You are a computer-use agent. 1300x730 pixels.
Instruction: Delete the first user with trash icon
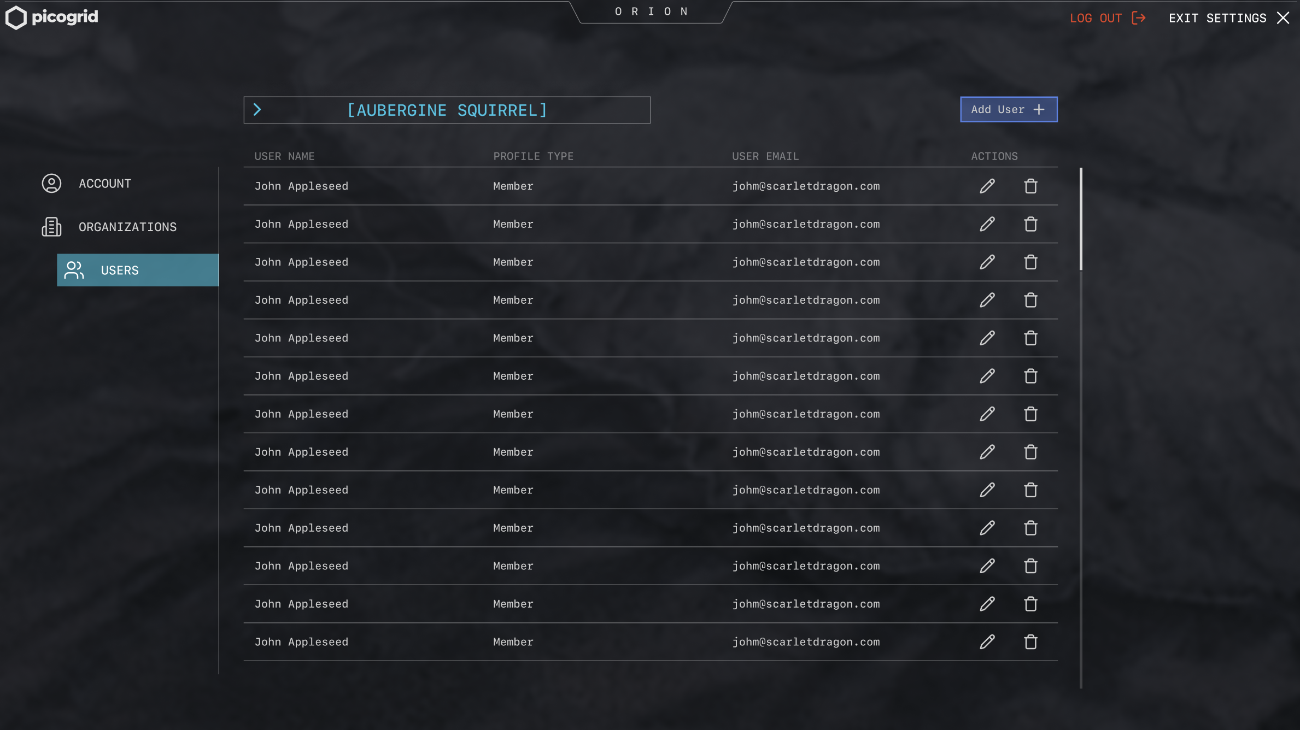[1030, 186]
